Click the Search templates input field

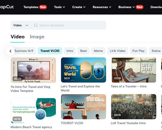tap(69, 25)
